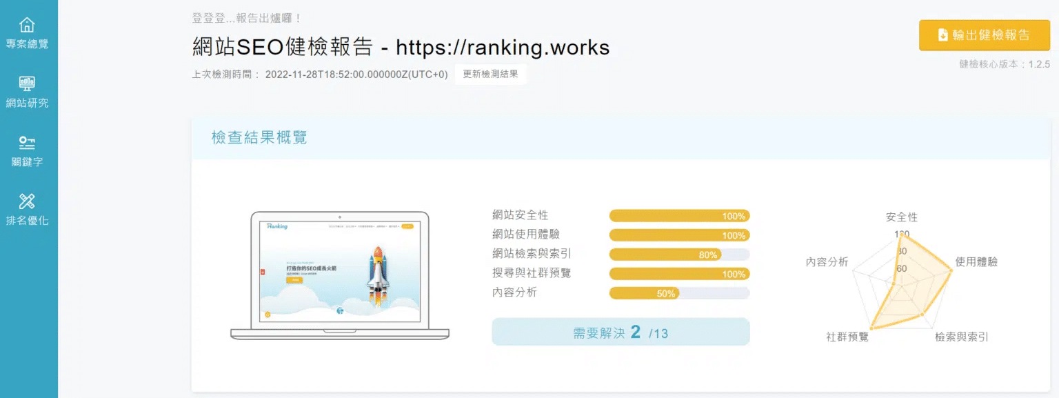Select the 網站使用體驗 progress bar
The height and width of the screenshot is (398, 1059).
(x=679, y=235)
